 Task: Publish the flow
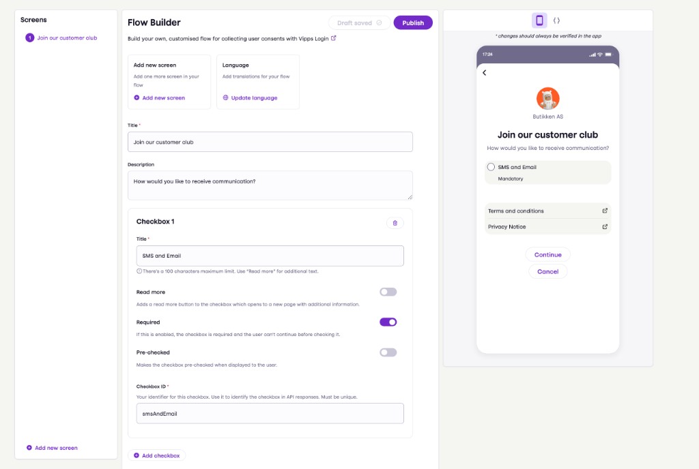[x=413, y=22]
